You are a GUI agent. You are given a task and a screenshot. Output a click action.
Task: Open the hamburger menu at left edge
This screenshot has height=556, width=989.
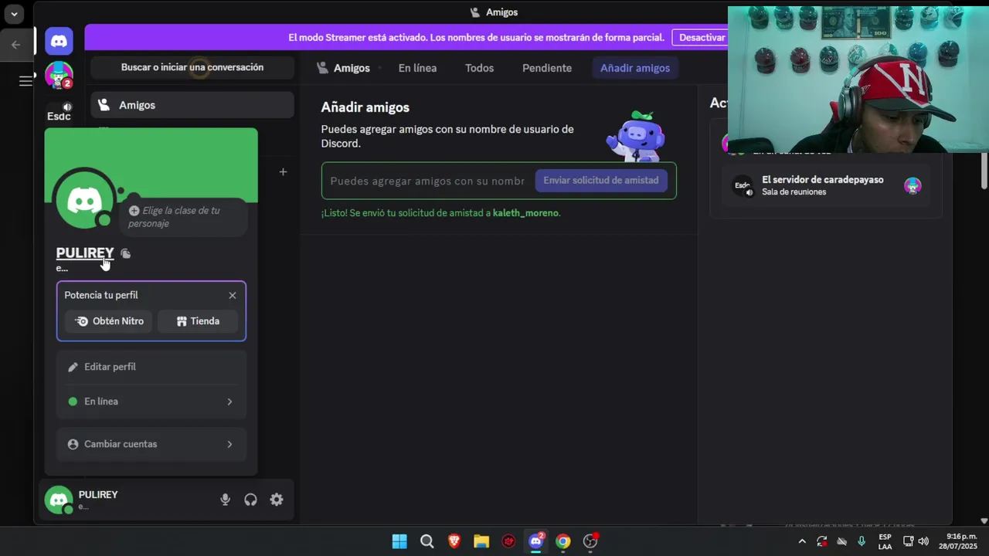tap(25, 80)
